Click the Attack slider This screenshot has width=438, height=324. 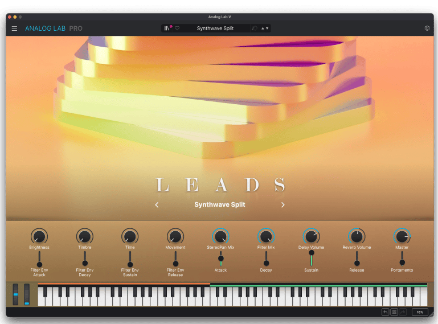click(x=220, y=258)
